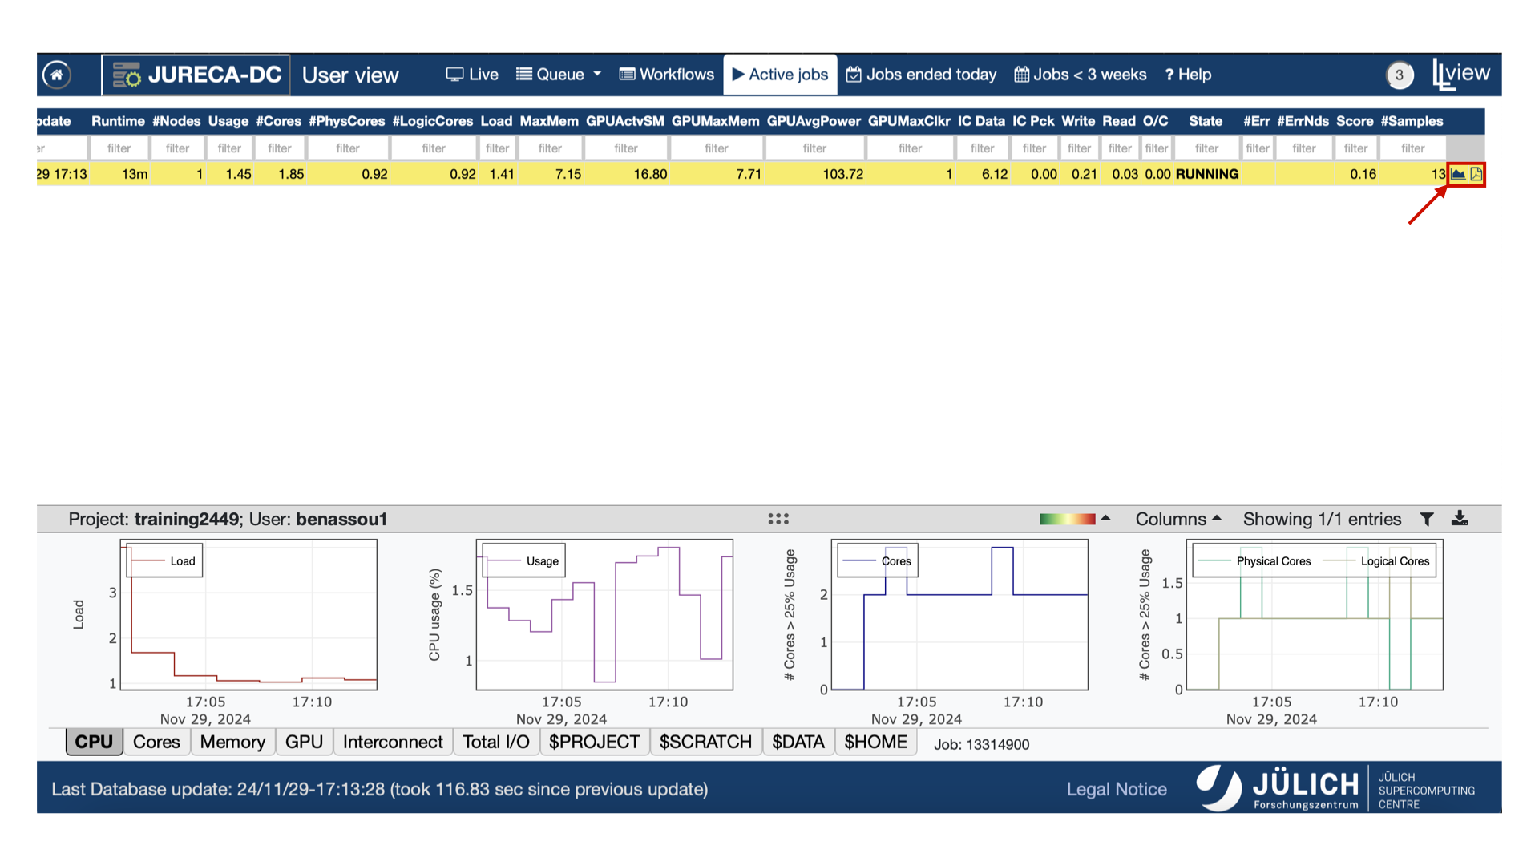Screen dimensions: 1539x866
Task: Click the State column filter field
Action: (x=1206, y=148)
